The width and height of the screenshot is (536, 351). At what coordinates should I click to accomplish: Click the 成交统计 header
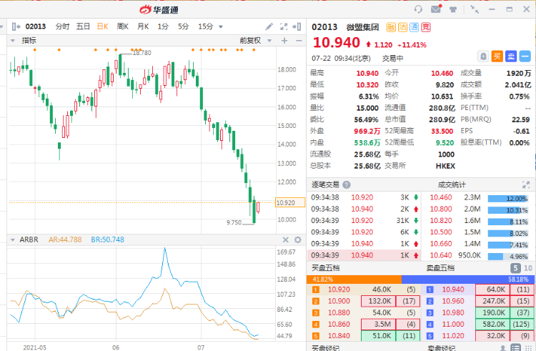(x=452, y=185)
